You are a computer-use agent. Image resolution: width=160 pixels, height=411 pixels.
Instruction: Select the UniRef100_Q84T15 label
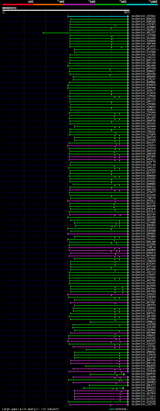click(x=143, y=137)
